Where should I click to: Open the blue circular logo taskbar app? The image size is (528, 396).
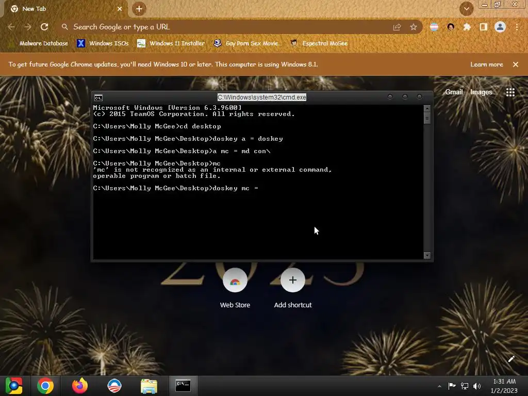[114, 386]
